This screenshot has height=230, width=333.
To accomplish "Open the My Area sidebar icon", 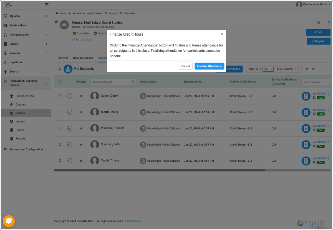I will 5,16.
